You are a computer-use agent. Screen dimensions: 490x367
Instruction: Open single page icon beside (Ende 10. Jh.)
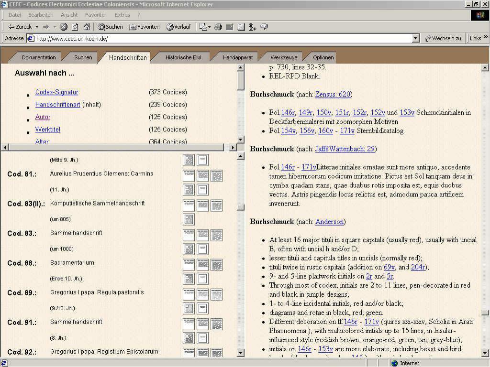coord(202,279)
